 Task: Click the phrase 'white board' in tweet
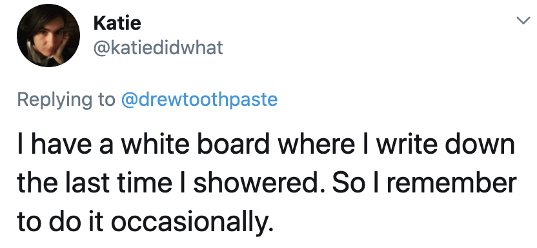tap(195, 144)
